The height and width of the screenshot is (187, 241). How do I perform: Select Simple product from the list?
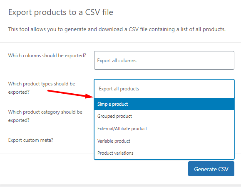[164, 104]
